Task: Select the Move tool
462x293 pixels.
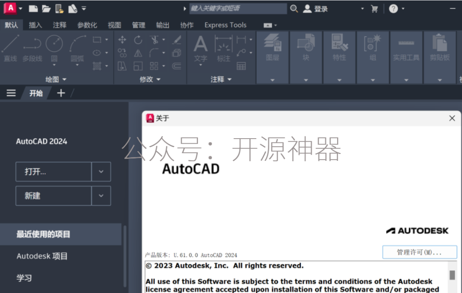Action: [122, 39]
